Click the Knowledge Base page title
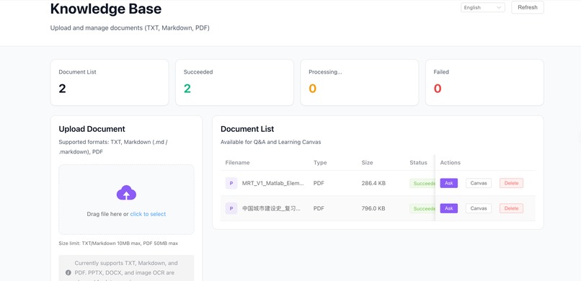 click(x=106, y=9)
